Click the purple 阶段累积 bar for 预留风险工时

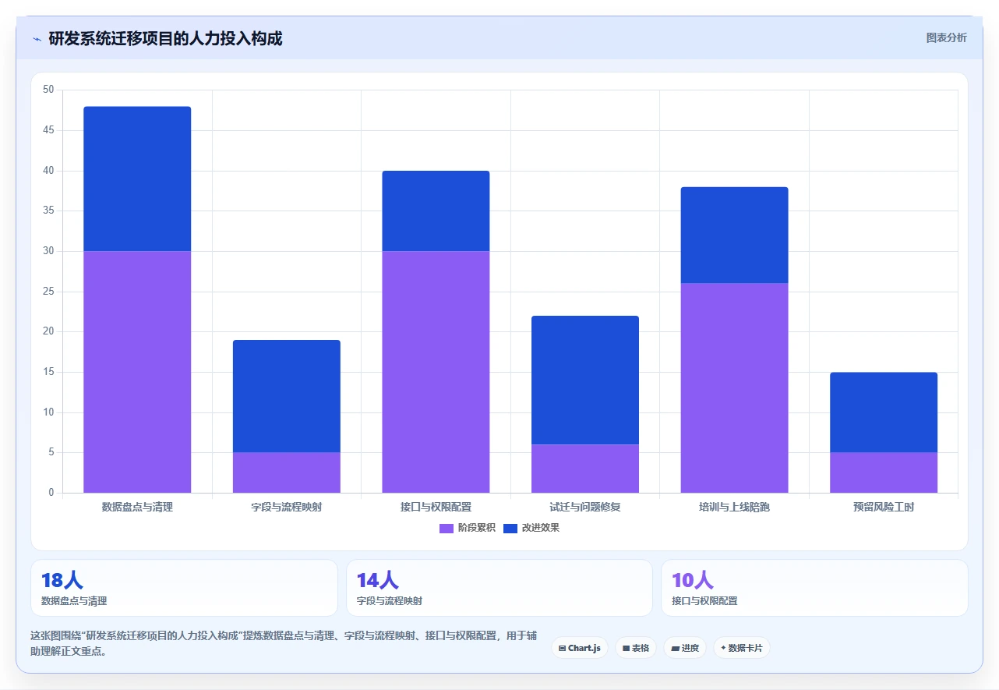(x=884, y=472)
